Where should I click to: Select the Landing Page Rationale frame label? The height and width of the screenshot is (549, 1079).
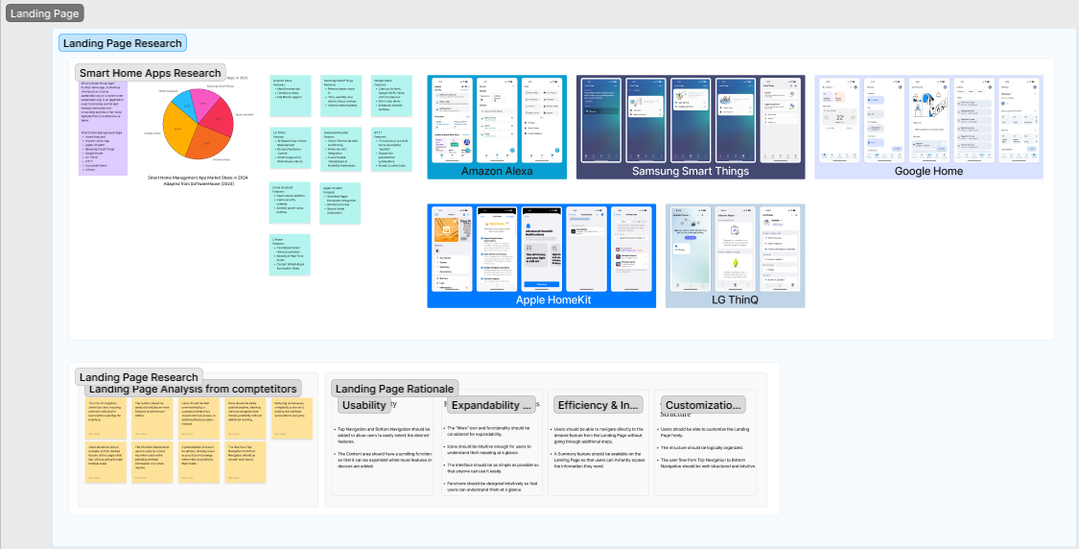(394, 389)
